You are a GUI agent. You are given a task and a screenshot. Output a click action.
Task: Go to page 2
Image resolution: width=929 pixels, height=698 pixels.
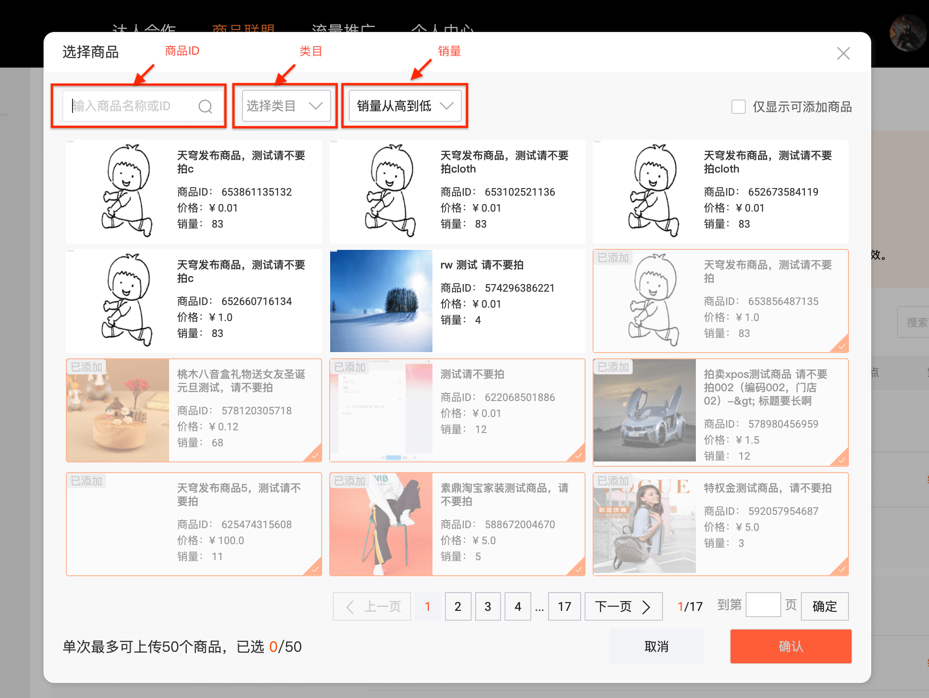pos(458,606)
